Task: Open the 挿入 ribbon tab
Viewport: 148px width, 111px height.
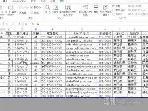Action: (5, 1)
